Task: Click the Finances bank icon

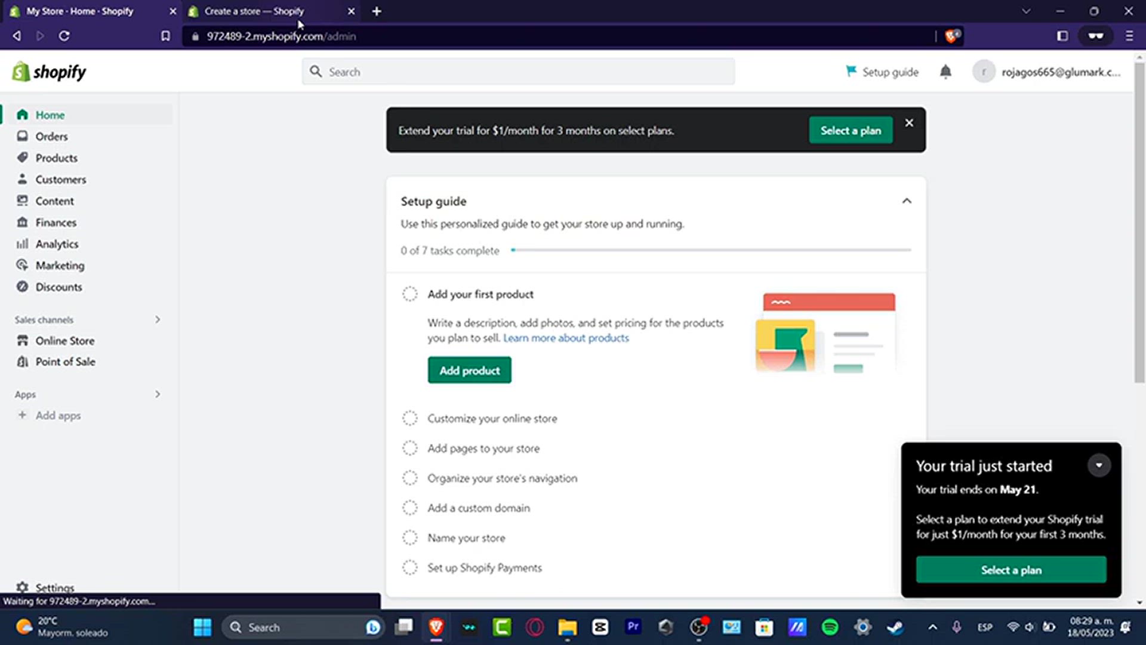Action: coord(22,222)
